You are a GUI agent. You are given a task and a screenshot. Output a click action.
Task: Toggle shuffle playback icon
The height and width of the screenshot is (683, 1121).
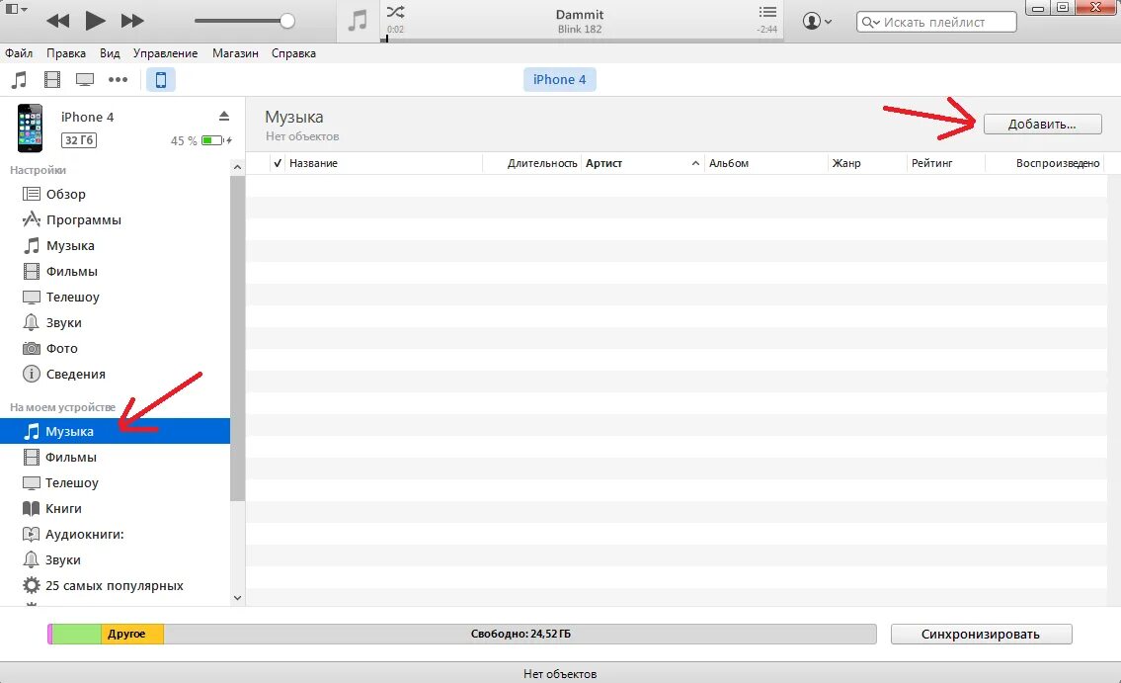pos(395,12)
